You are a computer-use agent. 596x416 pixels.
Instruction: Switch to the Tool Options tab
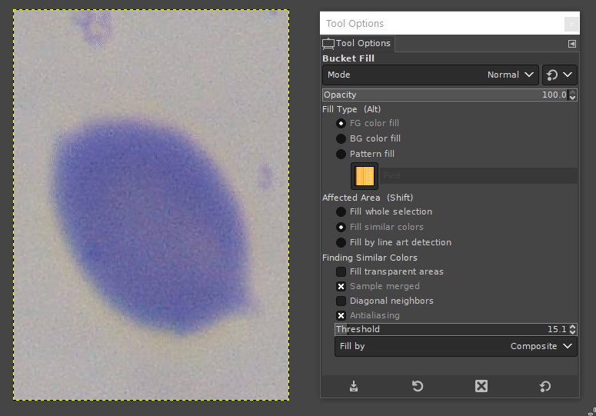[358, 44]
